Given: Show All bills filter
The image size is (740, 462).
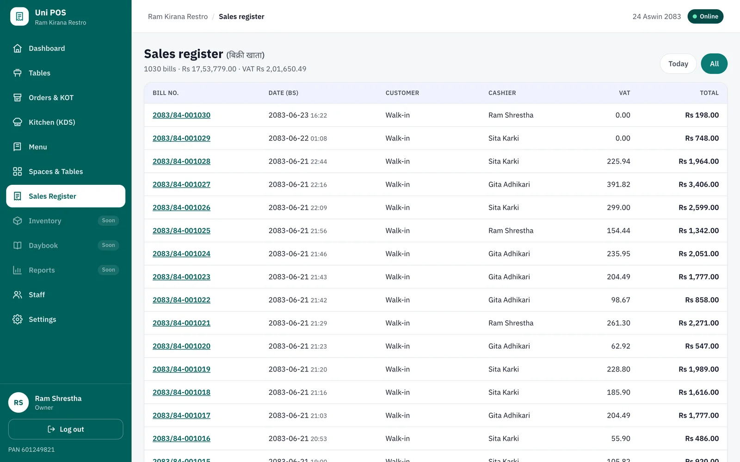Looking at the screenshot, I should (714, 64).
